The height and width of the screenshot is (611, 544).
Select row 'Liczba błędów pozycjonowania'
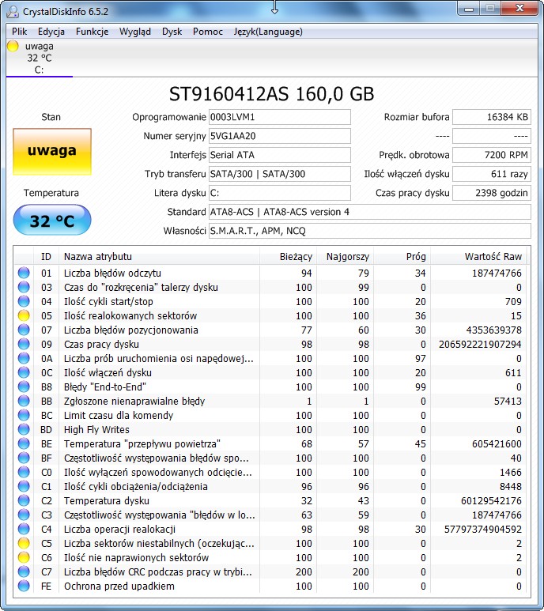tap(270, 330)
